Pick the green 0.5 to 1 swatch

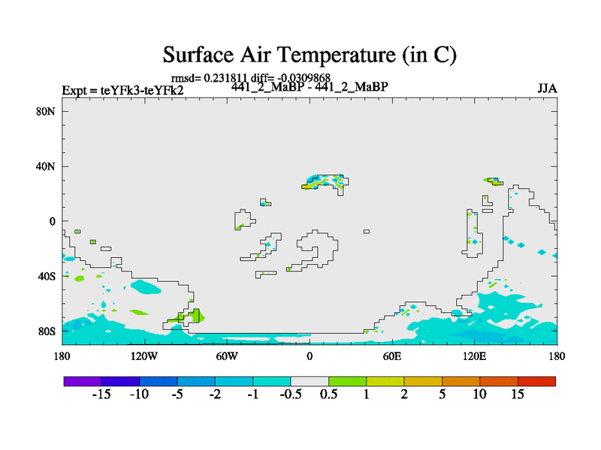[347, 381]
